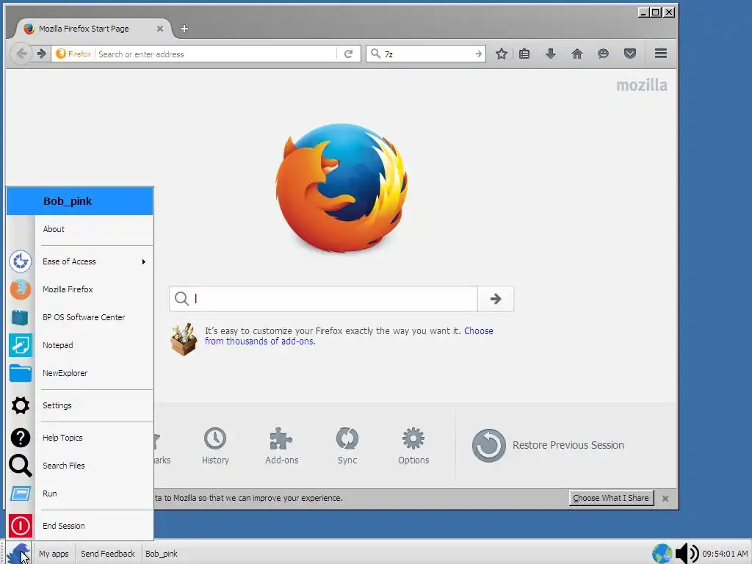This screenshot has height=564, width=752.
Task: Open NewExplorer from the start menu
Action: tap(80, 372)
